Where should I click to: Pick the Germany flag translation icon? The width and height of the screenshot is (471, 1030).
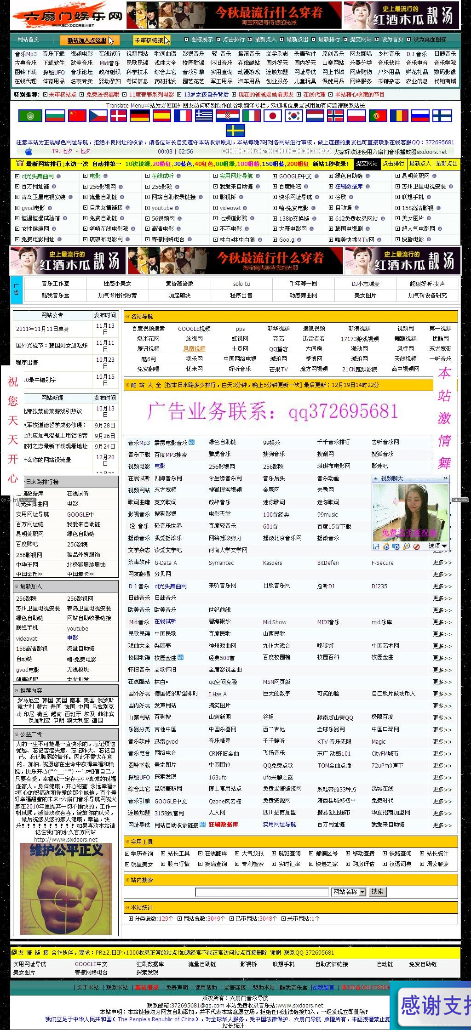pos(139,116)
